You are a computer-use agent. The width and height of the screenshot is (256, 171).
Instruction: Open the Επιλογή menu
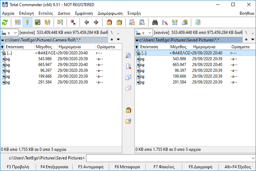tap(26, 13)
